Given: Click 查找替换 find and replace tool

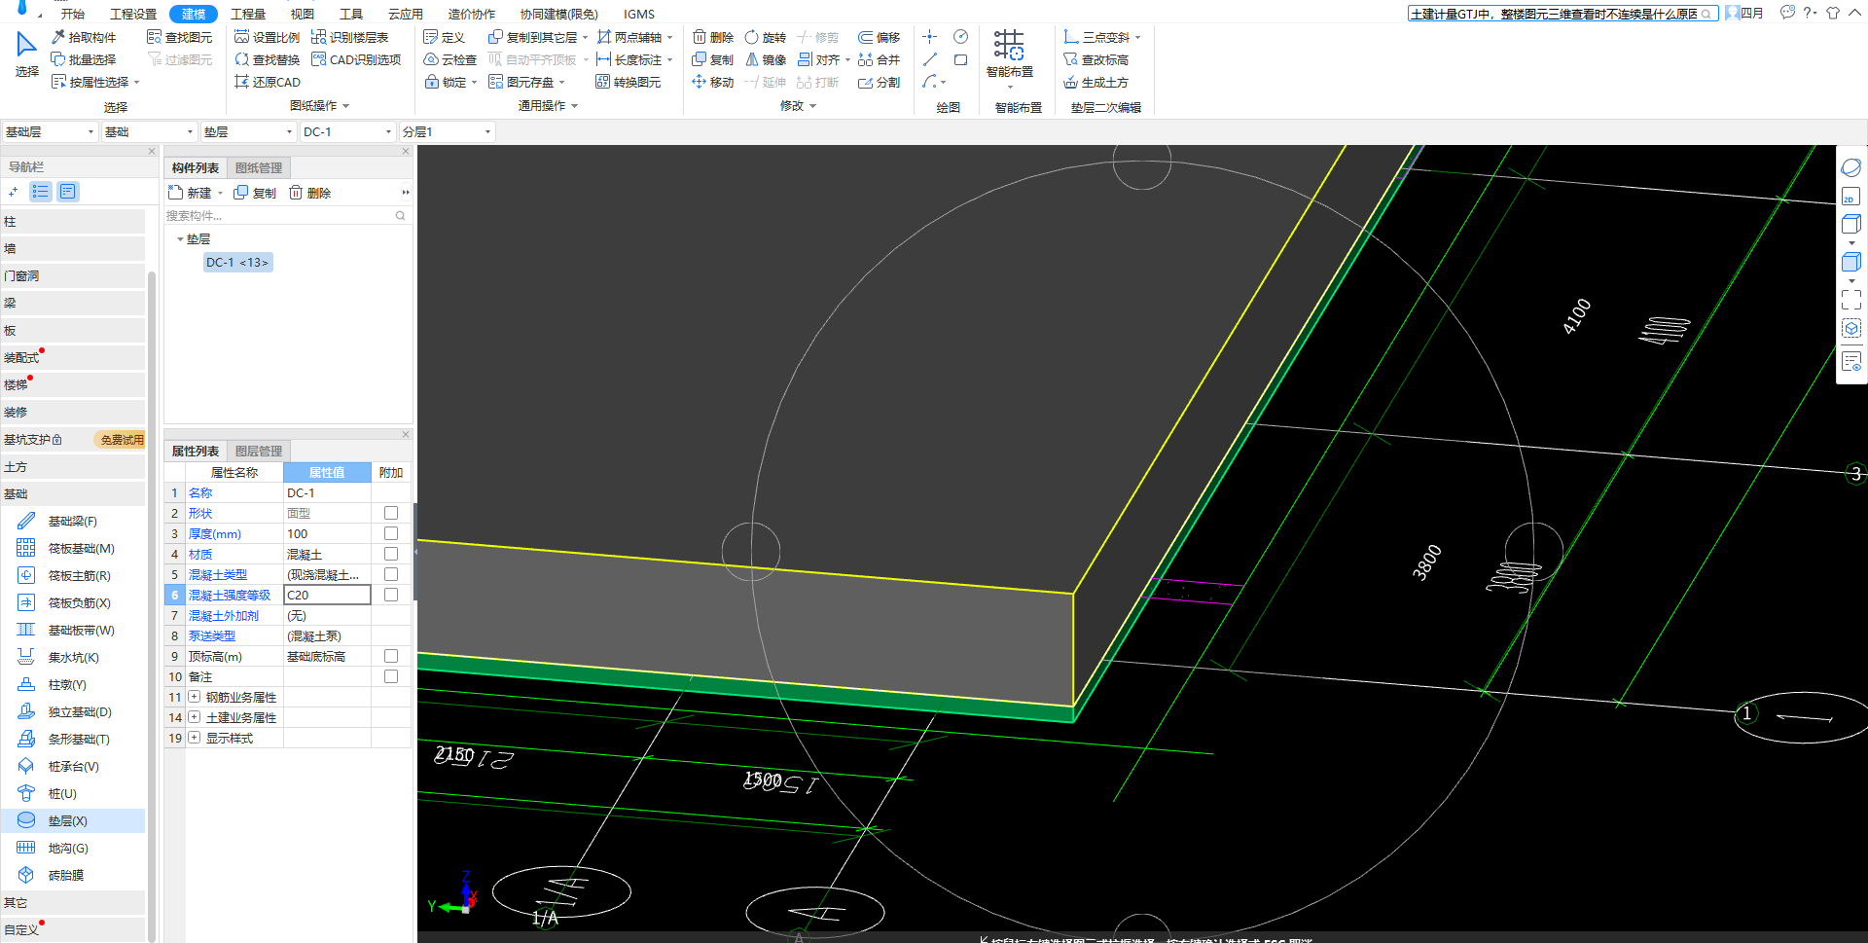Looking at the screenshot, I should tap(268, 59).
